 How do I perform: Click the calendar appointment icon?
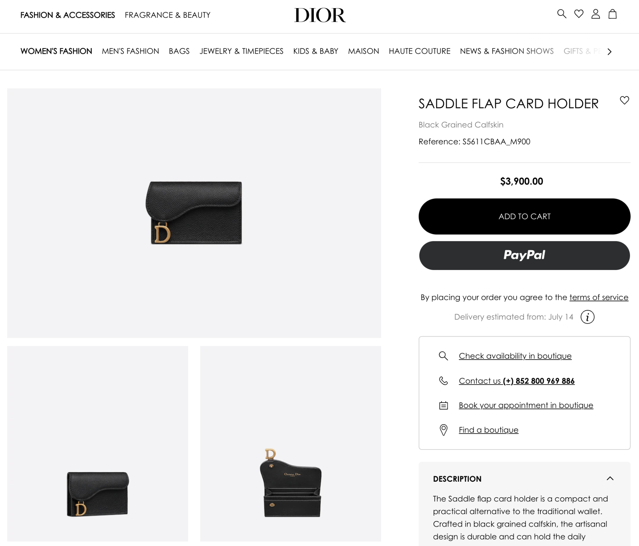[443, 405]
